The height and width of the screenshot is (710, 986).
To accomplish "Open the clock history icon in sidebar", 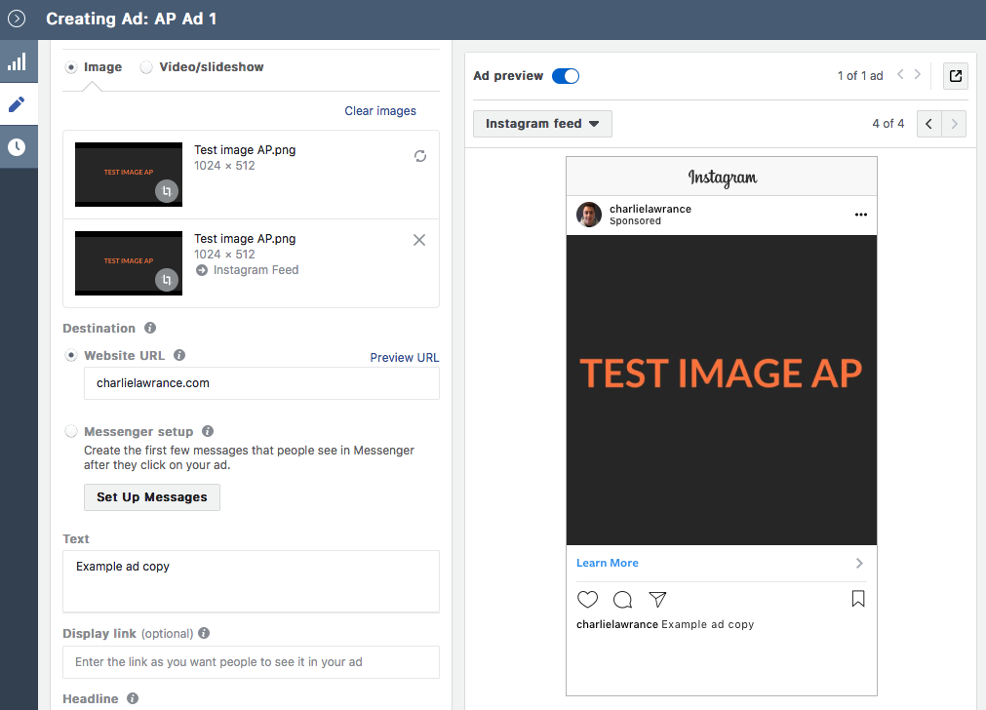I will coord(17,147).
